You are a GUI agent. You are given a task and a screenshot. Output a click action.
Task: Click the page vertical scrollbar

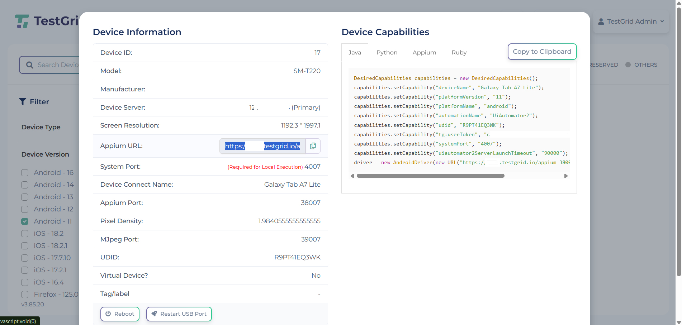tap(678, 142)
